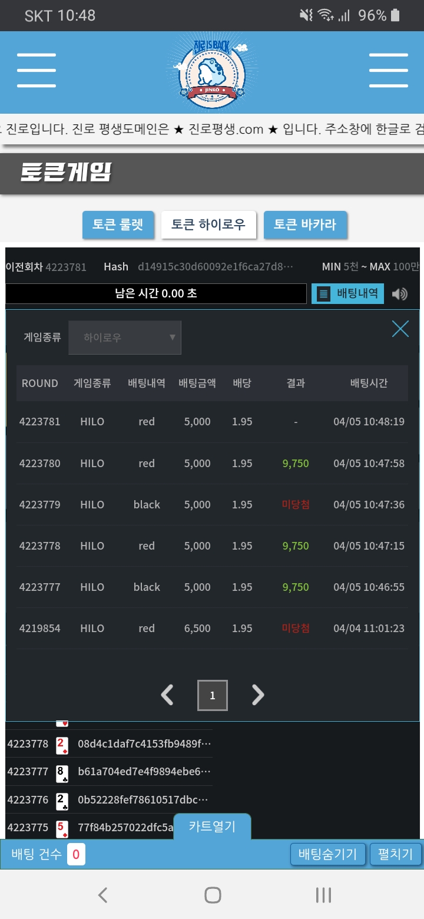
Task: Click 배팅숨기기 to hide bets
Action: (x=328, y=854)
